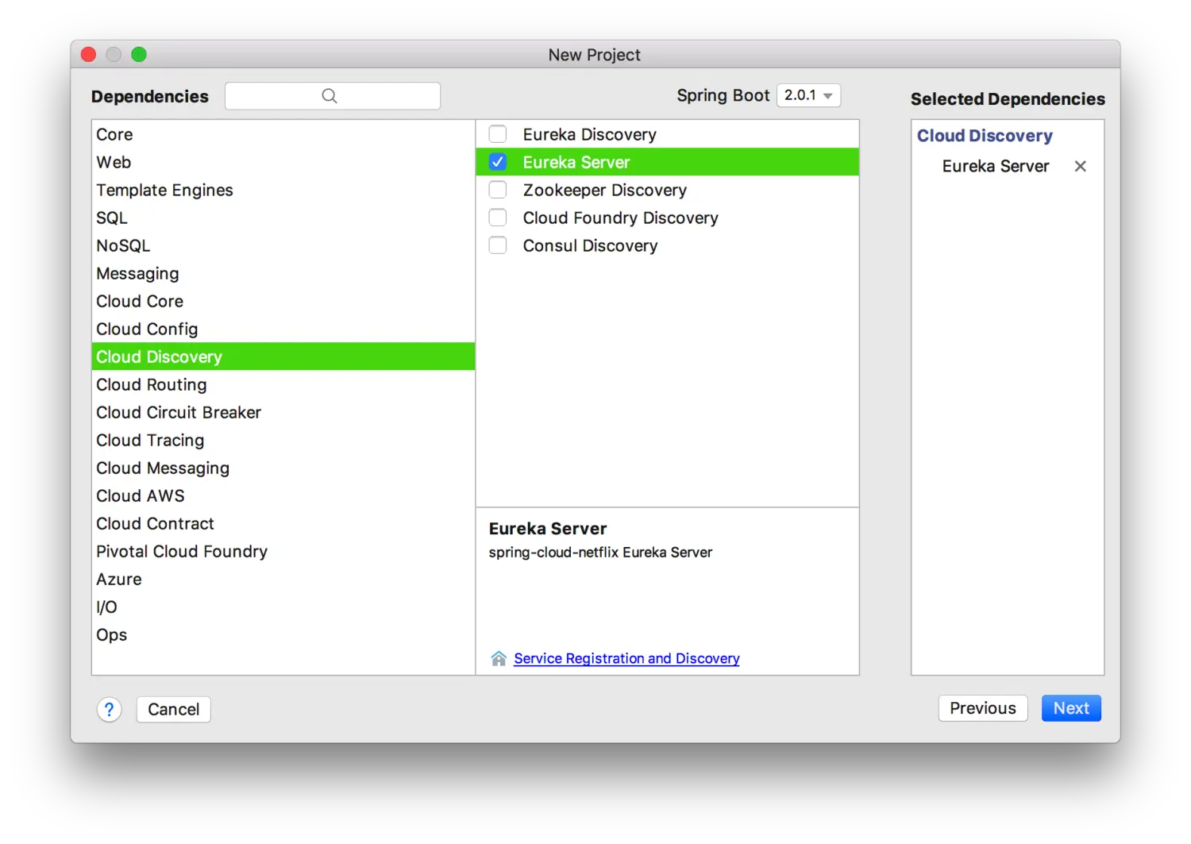Choose the SQL category

point(283,218)
